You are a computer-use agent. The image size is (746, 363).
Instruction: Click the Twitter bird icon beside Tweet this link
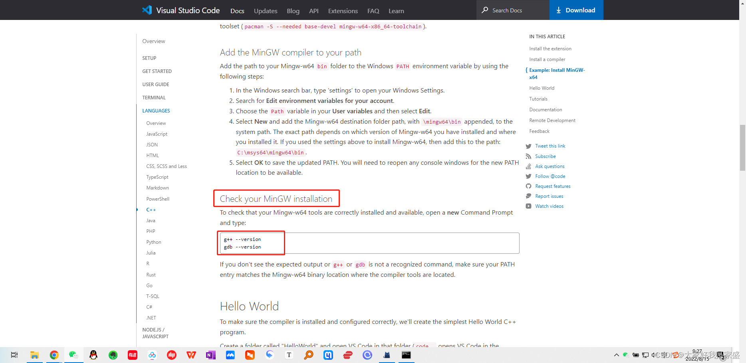coord(528,146)
